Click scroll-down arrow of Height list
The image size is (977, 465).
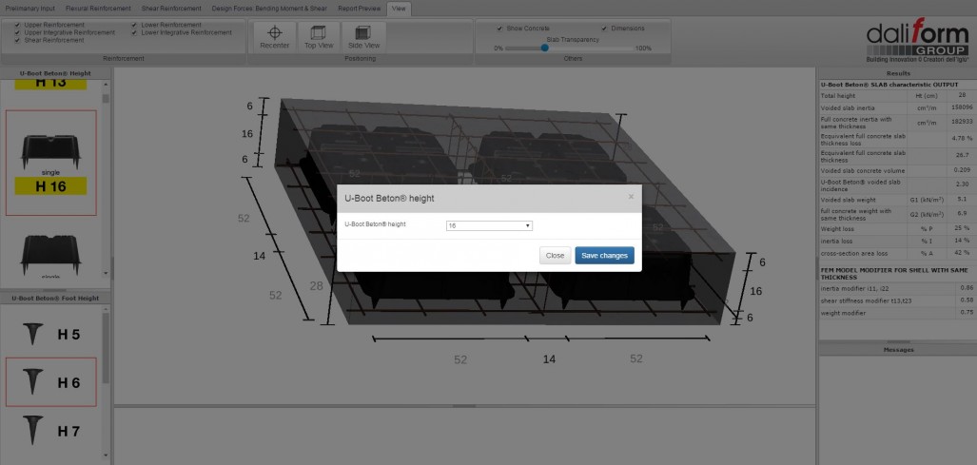106,273
